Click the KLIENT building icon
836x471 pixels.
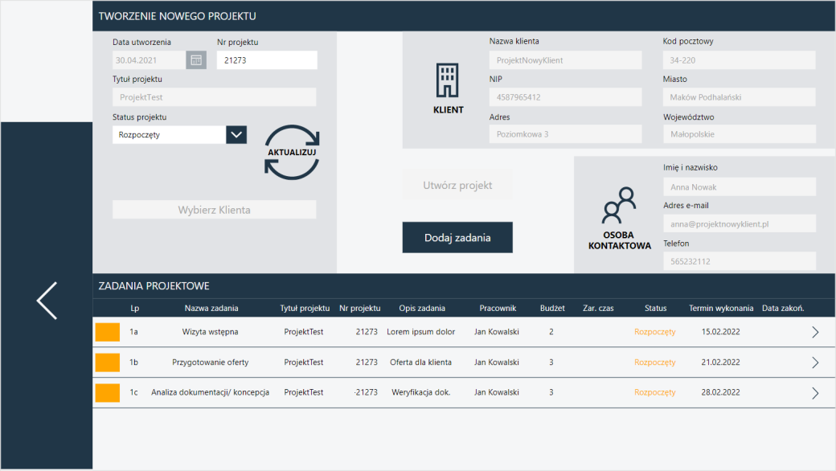[447, 80]
